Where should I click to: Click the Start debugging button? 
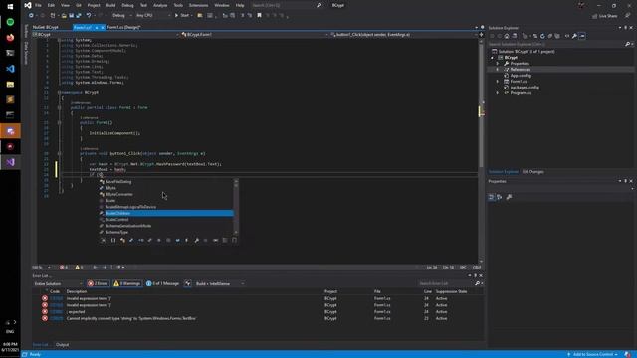coord(182,16)
